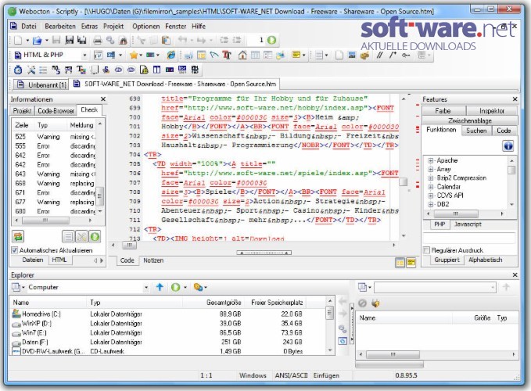531x391 pixels.
Task: Click green refresh icon in Explorer toolbar
Action: [x=175, y=287]
